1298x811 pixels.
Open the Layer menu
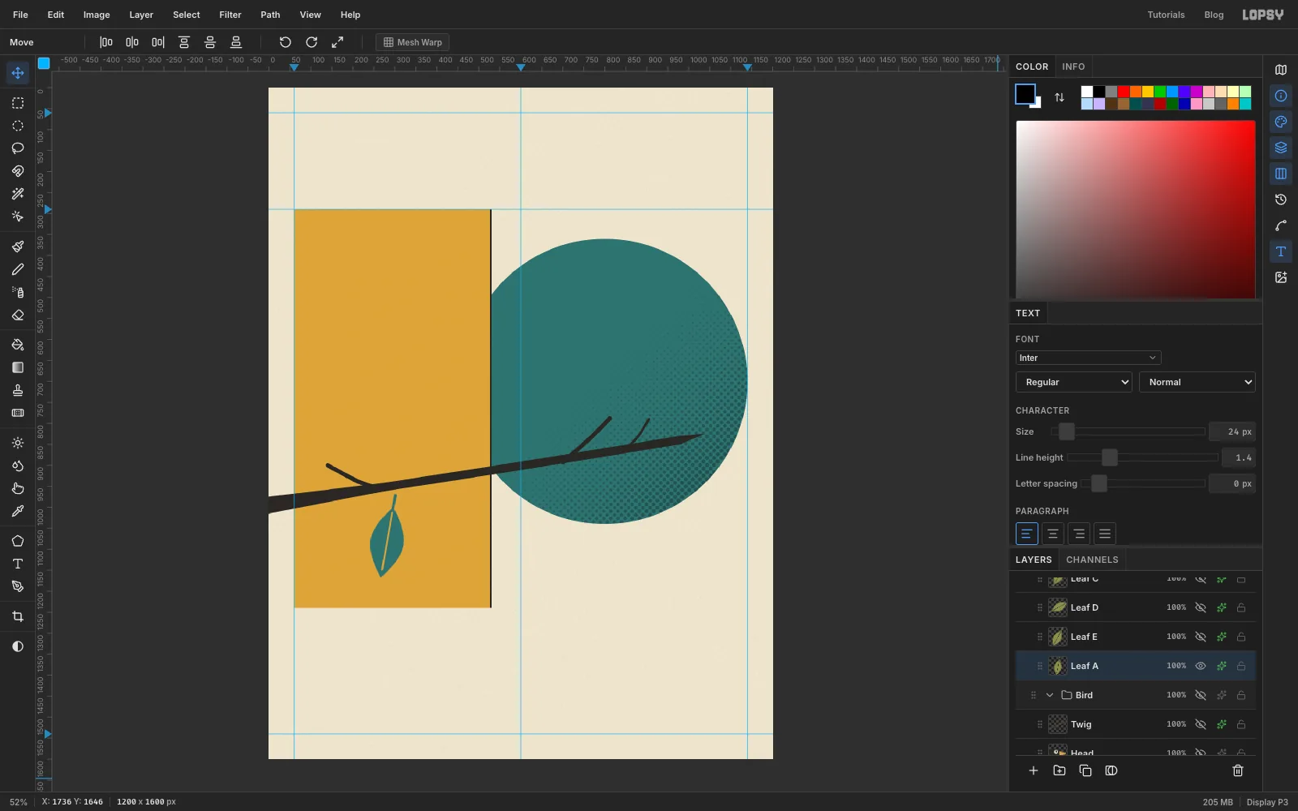[141, 15]
